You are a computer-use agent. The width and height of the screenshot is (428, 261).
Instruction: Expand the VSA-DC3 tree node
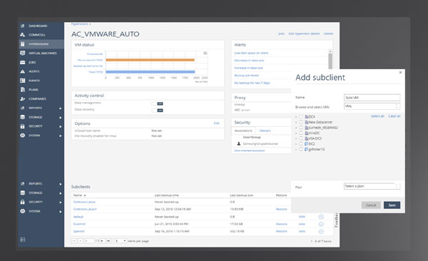pos(297,138)
